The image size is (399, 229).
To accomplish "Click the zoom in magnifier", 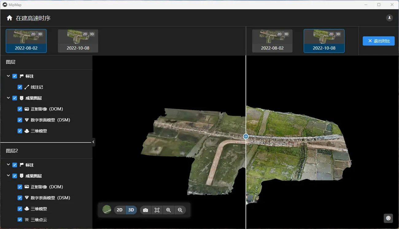I will (x=169, y=210).
